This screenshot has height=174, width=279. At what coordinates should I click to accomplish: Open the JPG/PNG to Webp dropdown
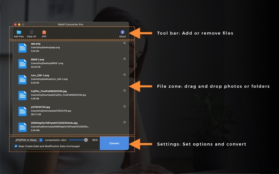click(29, 140)
